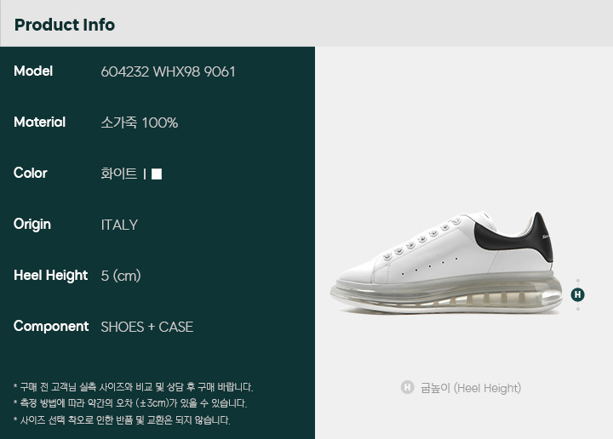Select model number 604232 WHX98 9061
The height and width of the screenshot is (439, 613).
coord(168,71)
